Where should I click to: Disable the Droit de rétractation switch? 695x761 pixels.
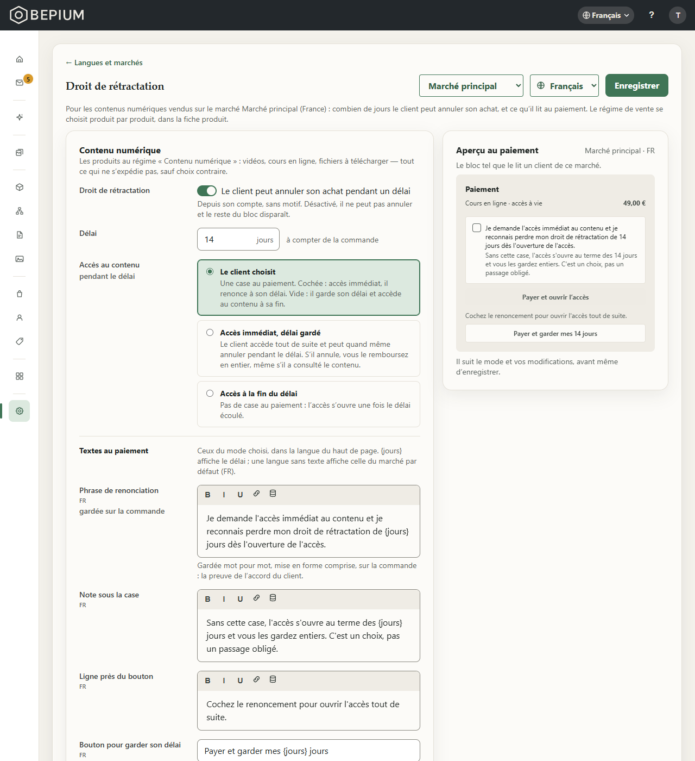click(207, 191)
